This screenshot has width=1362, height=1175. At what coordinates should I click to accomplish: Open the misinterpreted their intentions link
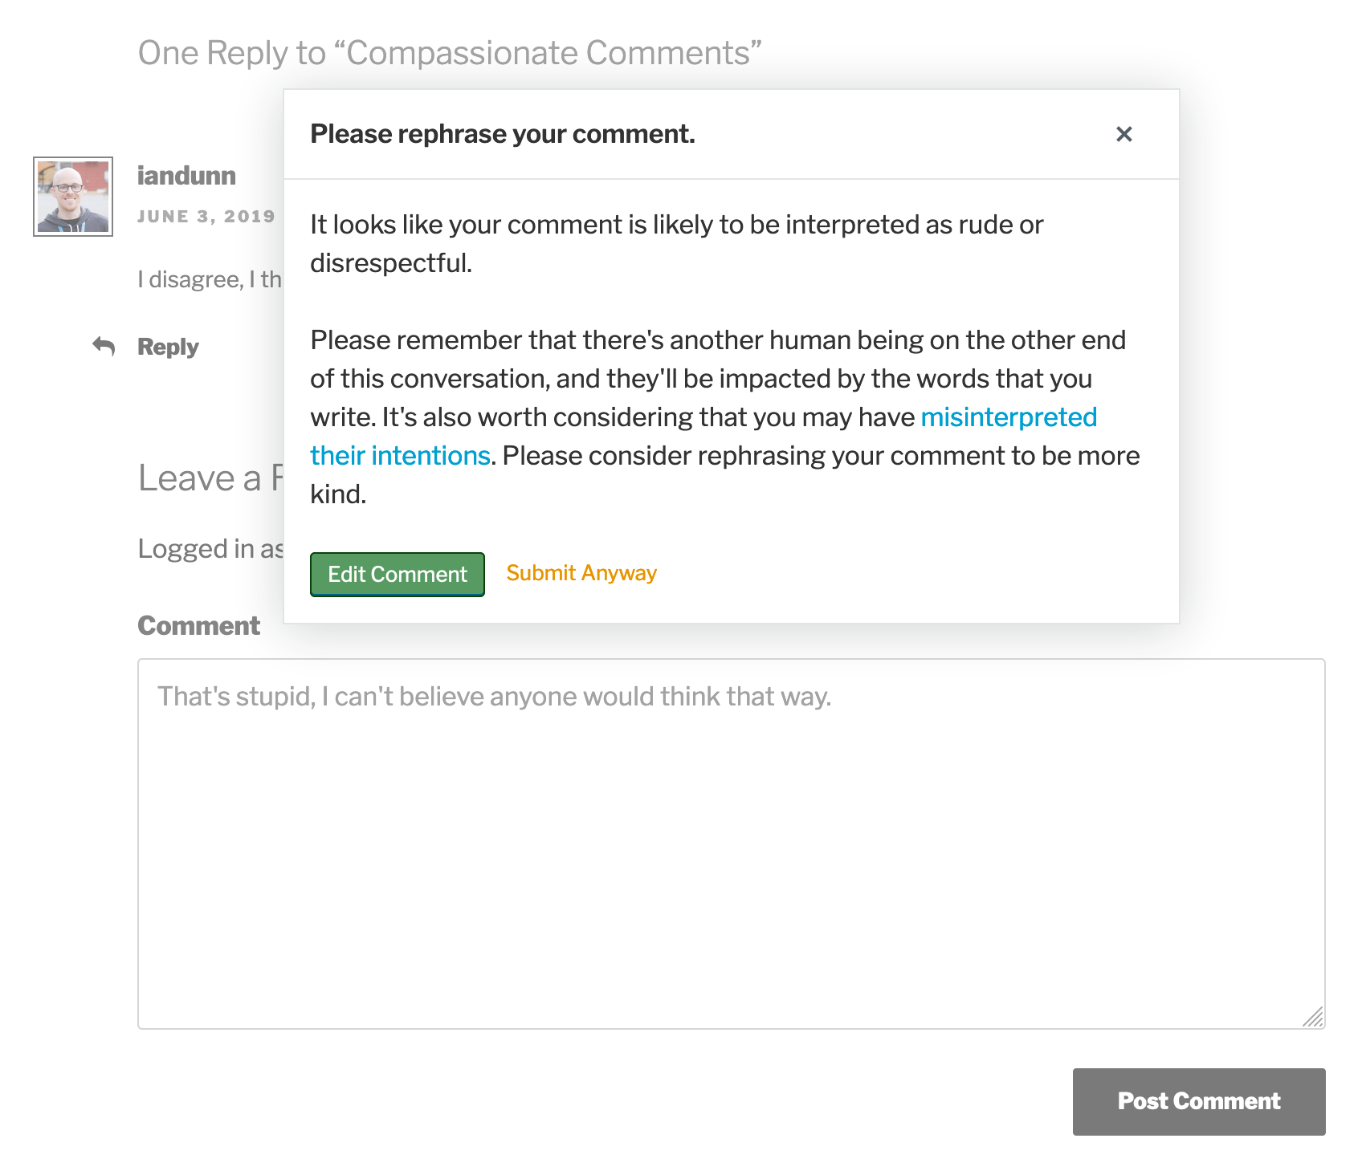click(x=1008, y=417)
